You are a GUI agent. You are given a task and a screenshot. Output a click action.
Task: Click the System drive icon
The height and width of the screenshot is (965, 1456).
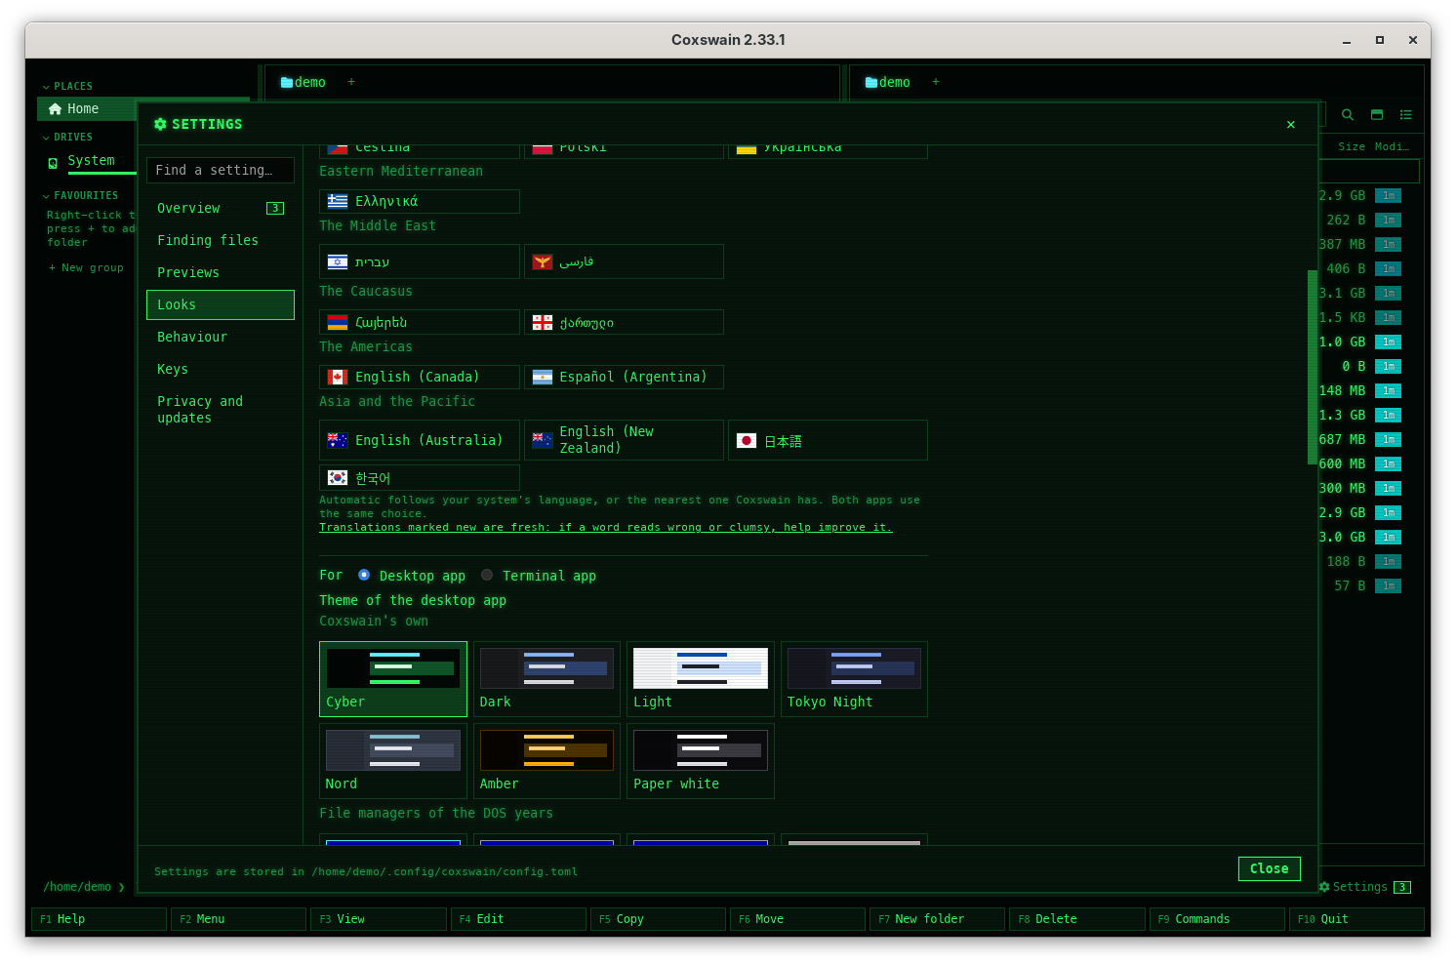point(53,163)
